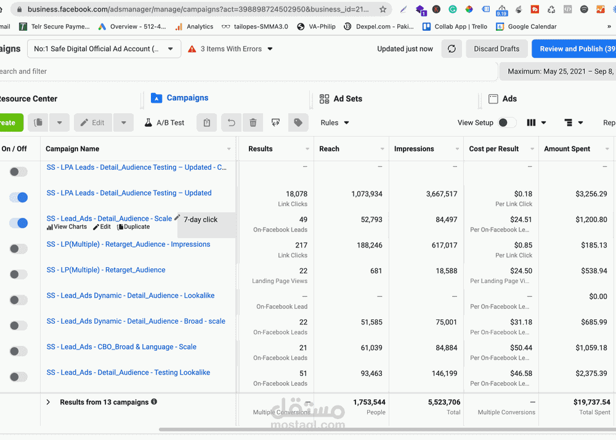Open the Results column sort dropdown
616x440 pixels.
coord(307,149)
